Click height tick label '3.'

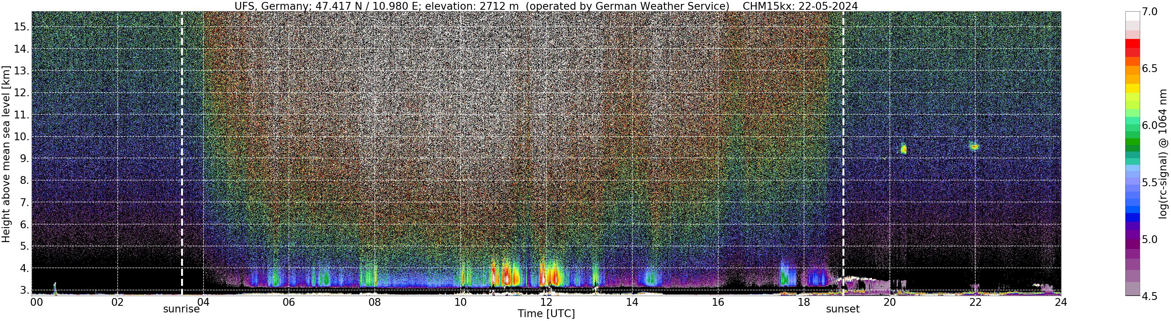pos(24,290)
